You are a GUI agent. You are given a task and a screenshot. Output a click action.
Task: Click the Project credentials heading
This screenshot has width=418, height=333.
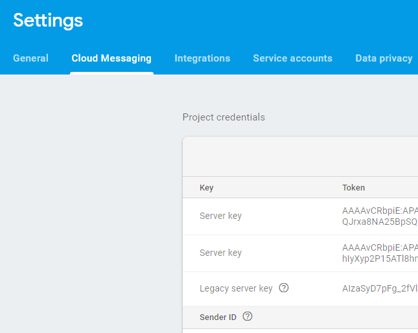(x=224, y=117)
